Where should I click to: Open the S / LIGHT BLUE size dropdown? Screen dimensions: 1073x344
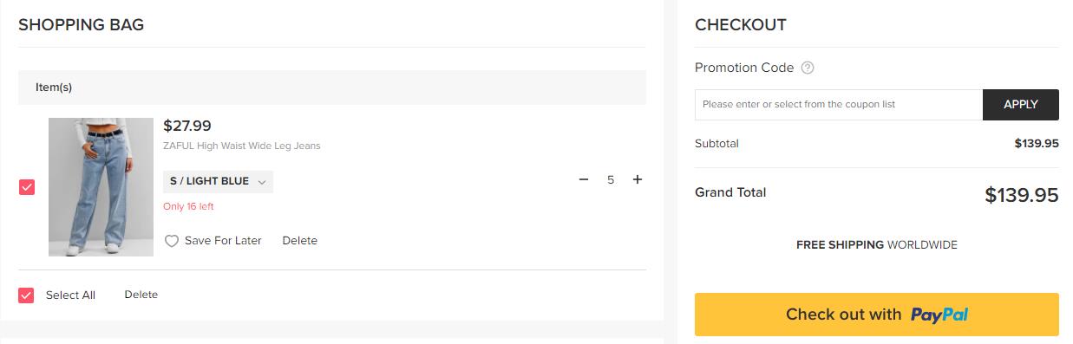click(218, 181)
